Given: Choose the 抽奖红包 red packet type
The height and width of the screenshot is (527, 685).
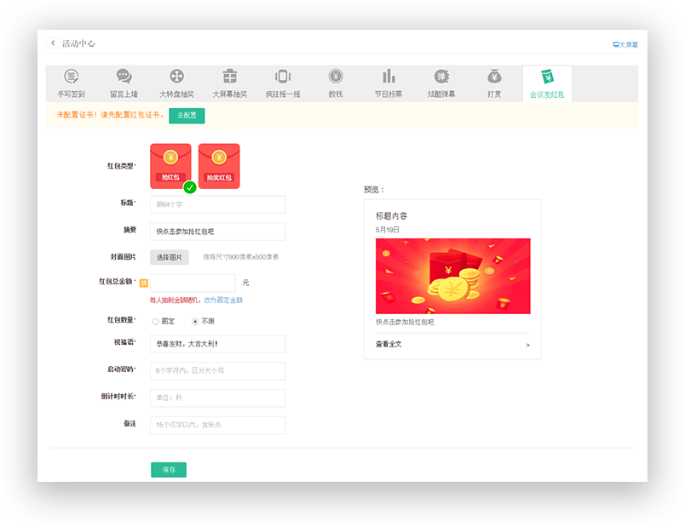Looking at the screenshot, I should coord(219,166).
